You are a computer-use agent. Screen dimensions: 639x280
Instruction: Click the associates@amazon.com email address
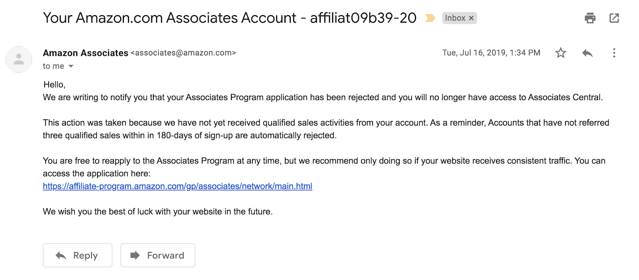pos(183,53)
